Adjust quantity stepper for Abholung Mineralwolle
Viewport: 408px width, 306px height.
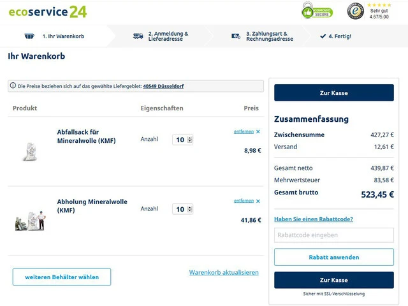[190, 209]
